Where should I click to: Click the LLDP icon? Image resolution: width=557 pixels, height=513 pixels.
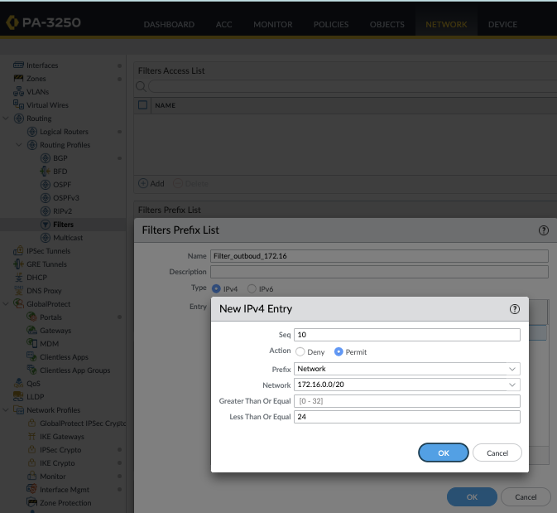pyautogui.click(x=18, y=396)
